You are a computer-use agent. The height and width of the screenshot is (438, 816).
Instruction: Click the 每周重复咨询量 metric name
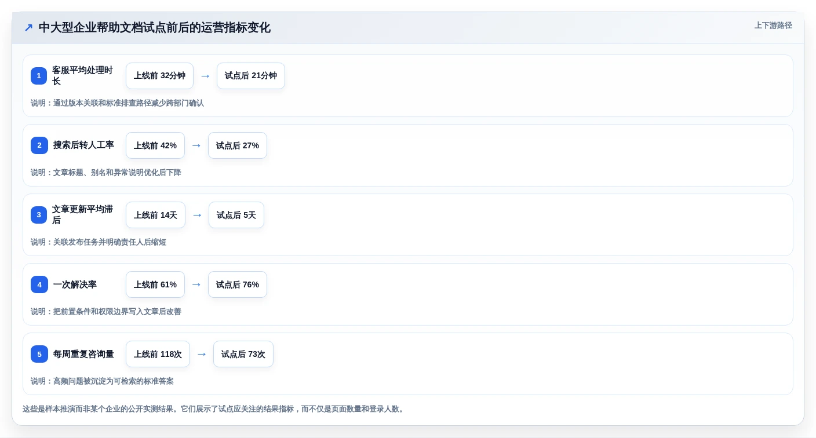click(x=83, y=354)
